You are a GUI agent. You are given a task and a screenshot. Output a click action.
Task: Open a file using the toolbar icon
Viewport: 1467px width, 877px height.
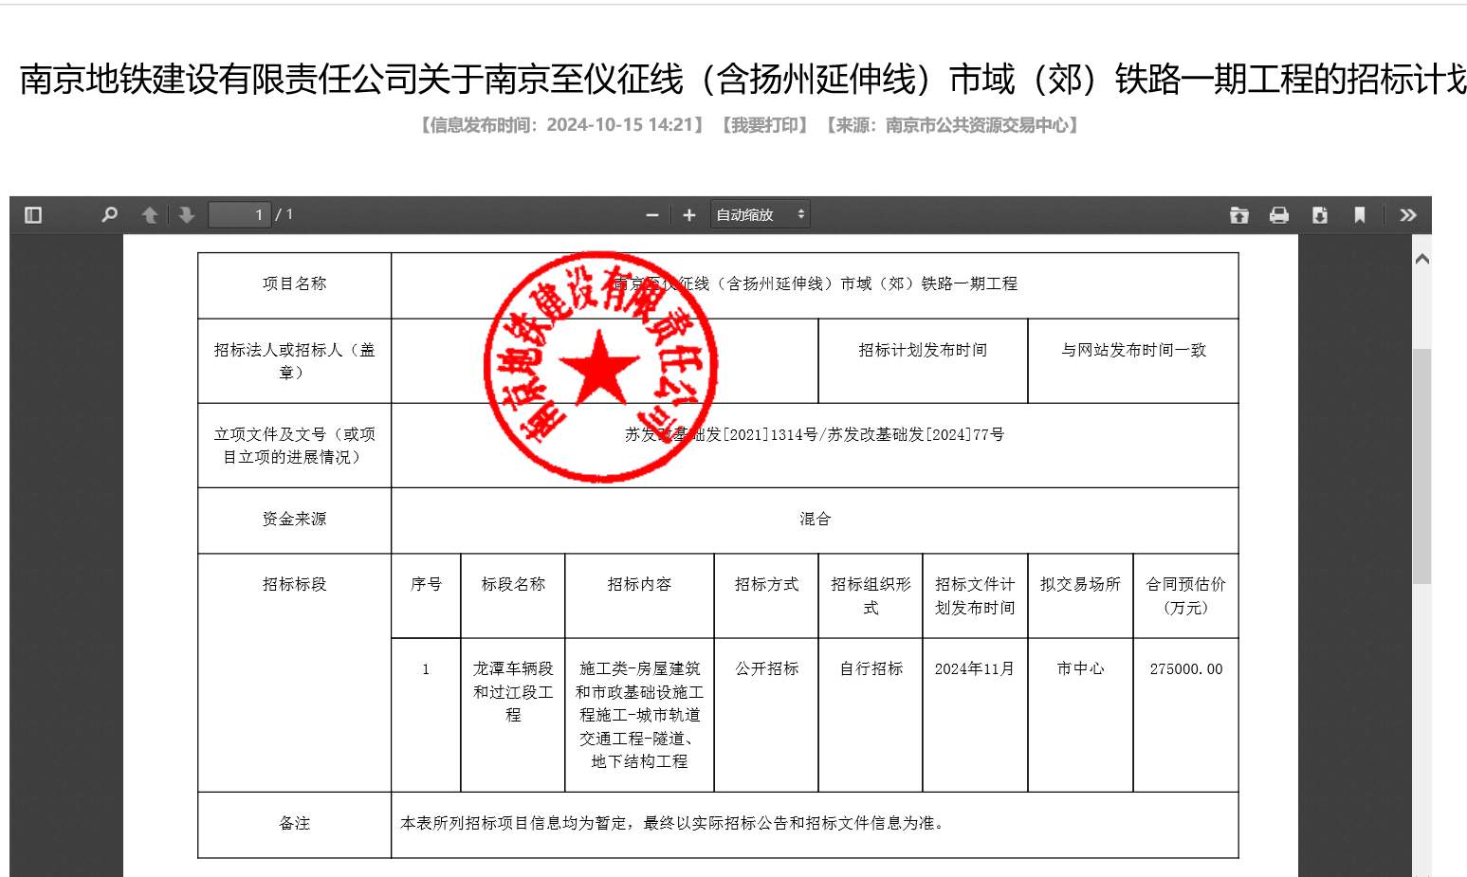point(1239,215)
